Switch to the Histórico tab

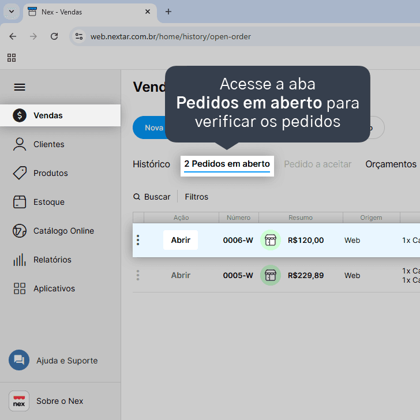click(x=151, y=164)
